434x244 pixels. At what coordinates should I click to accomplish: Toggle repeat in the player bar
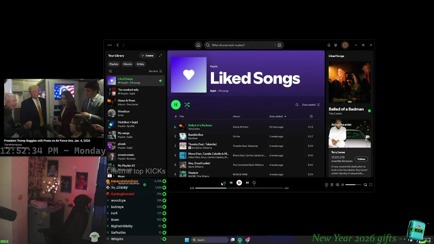(x=254, y=183)
